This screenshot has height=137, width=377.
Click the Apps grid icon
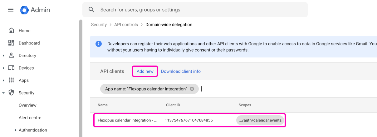pyautogui.click(x=11, y=80)
